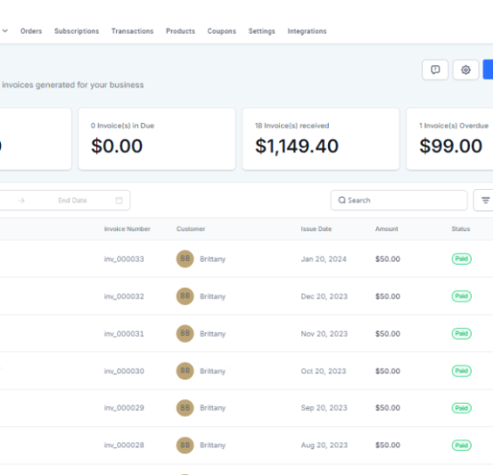Click $50.00 amount on inv_000030 row

point(388,372)
